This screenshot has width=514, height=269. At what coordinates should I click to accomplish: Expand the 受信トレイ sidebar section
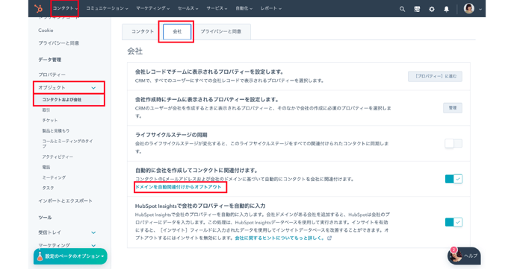pyautogui.click(x=93, y=232)
